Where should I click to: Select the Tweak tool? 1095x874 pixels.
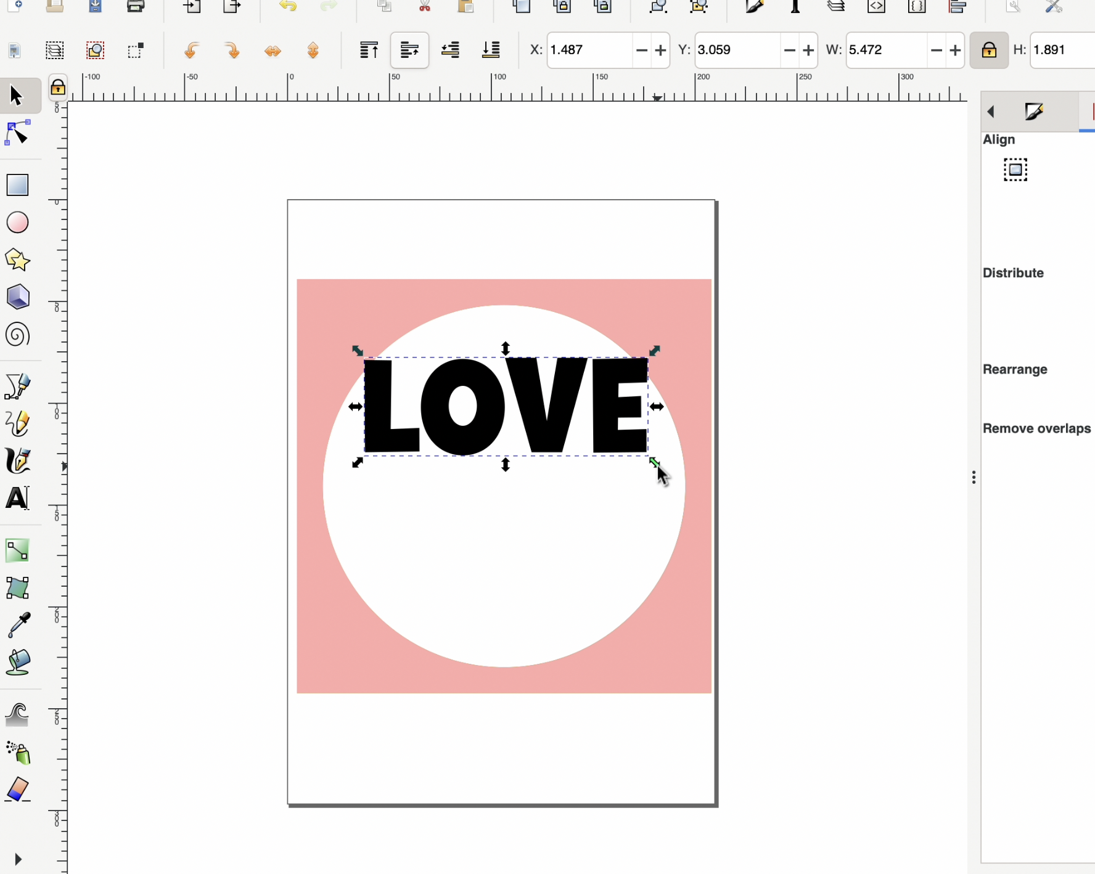point(17,715)
